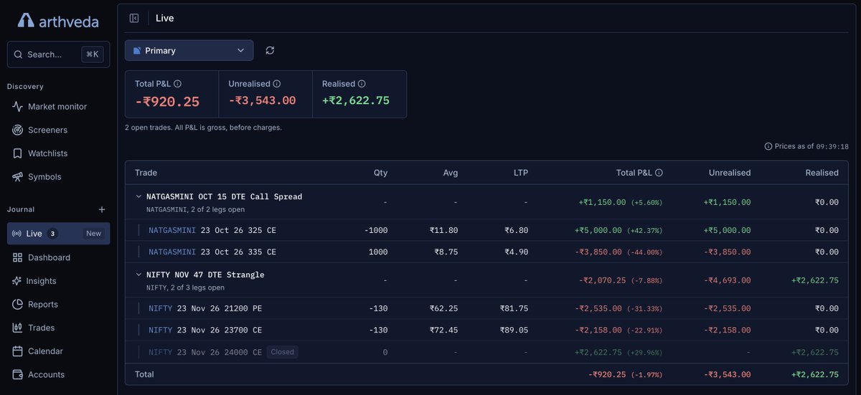Collapse the NIFTY NOV Strangle trade
Viewport: 861px width, 395px height.
[x=138, y=275]
